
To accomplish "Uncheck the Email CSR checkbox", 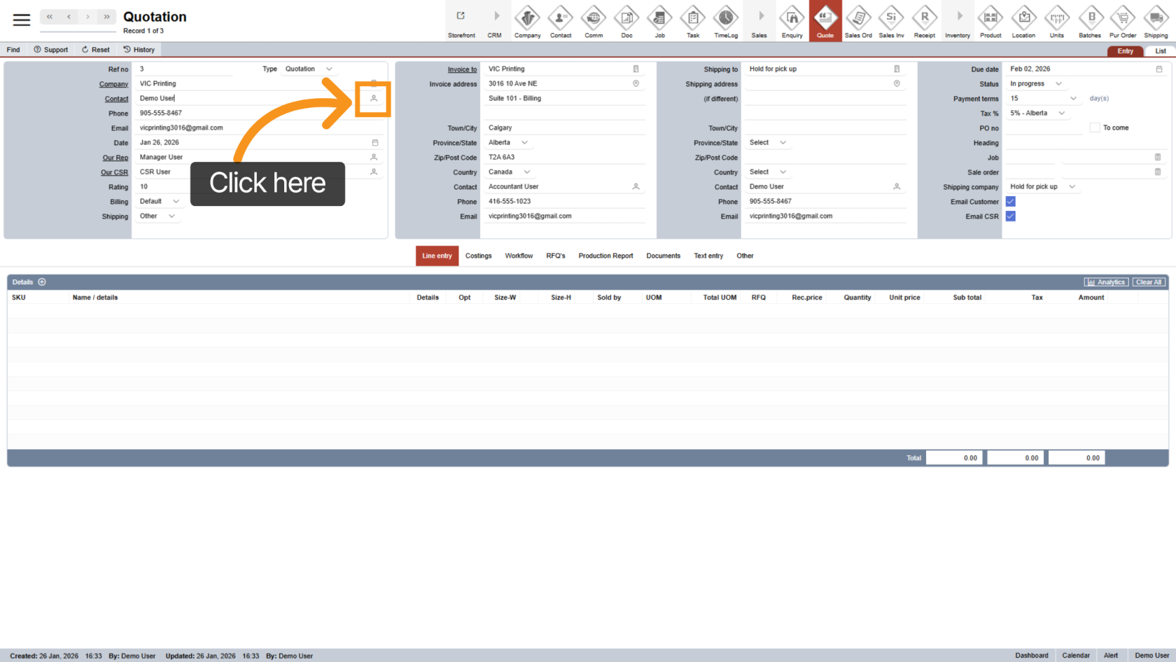I will coord(1010,216).
